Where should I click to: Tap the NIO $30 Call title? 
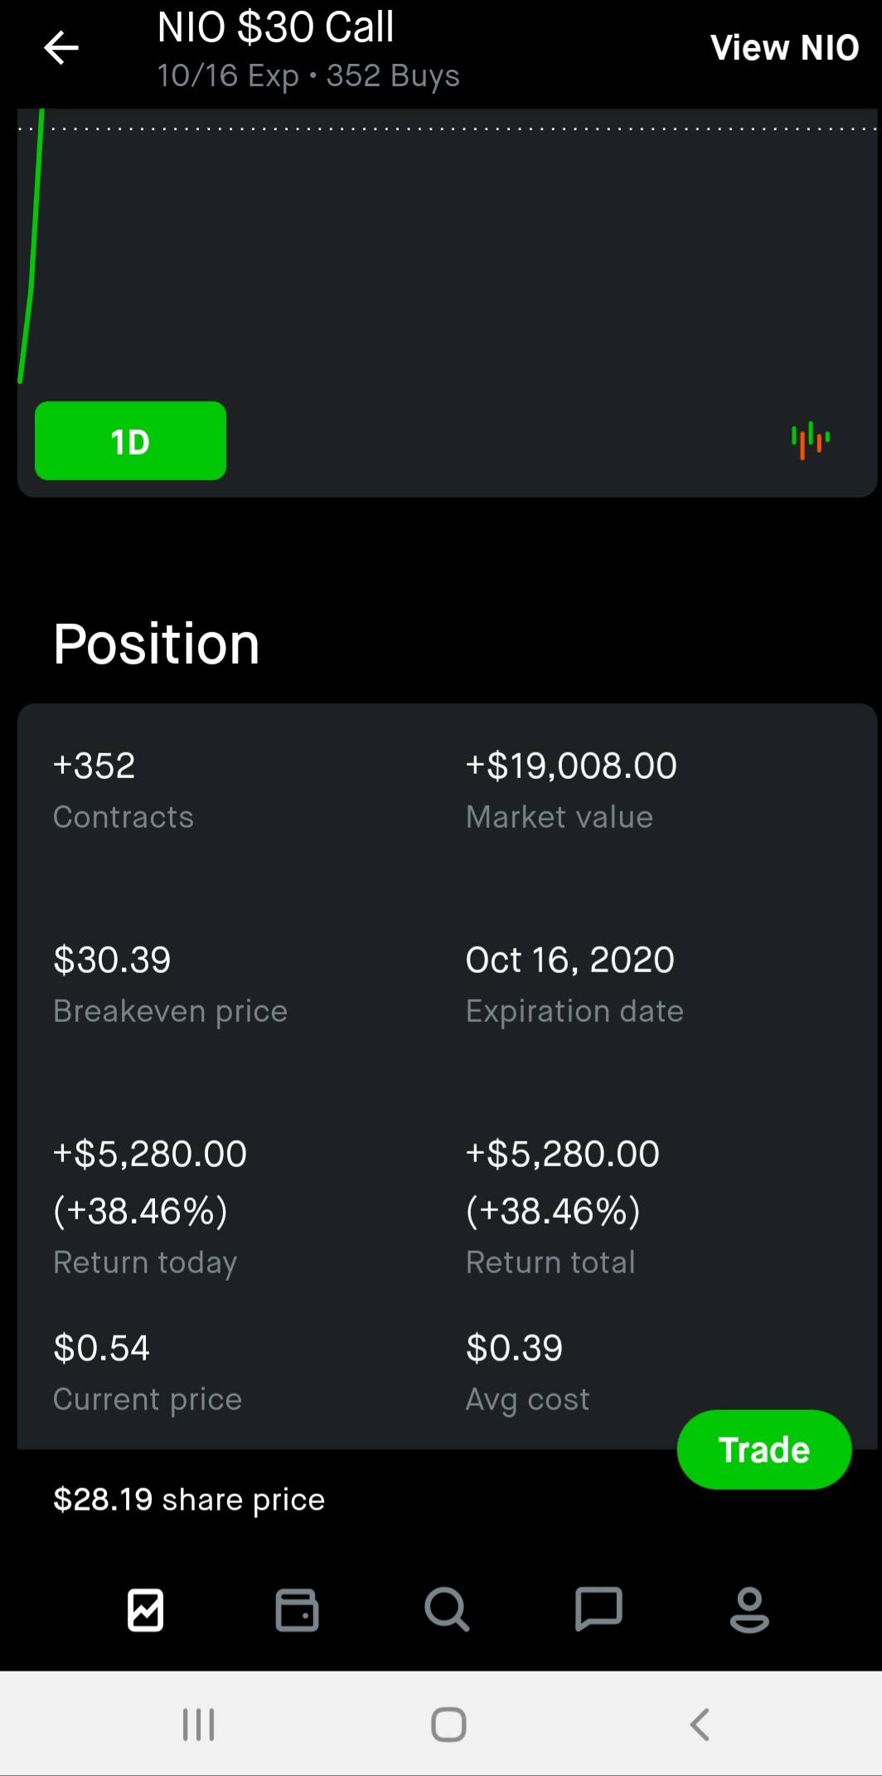275,27
